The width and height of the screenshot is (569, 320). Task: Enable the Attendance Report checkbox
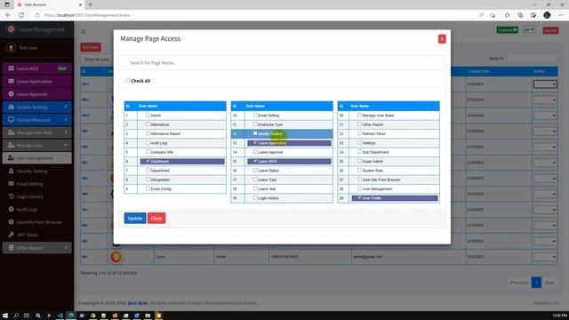pos(148,133)
